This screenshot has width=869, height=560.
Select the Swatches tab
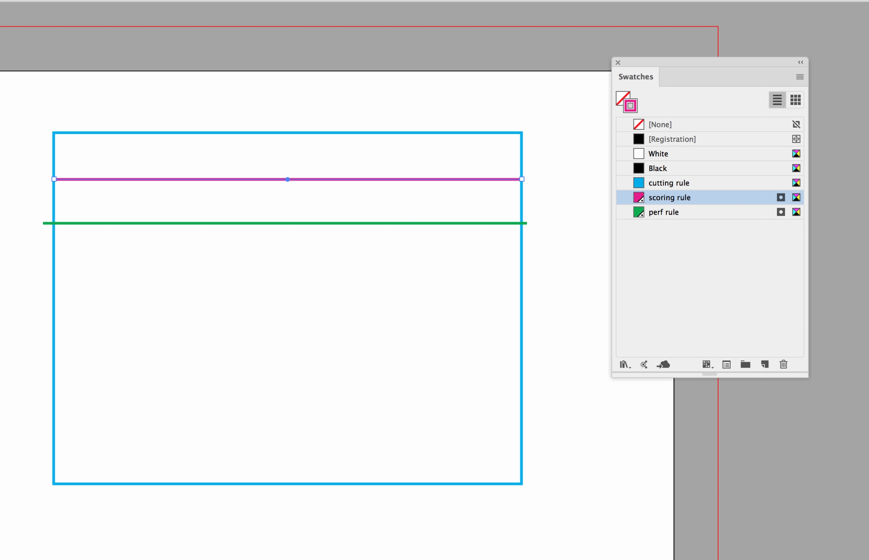pyautogui.click(x=636, y=77)
